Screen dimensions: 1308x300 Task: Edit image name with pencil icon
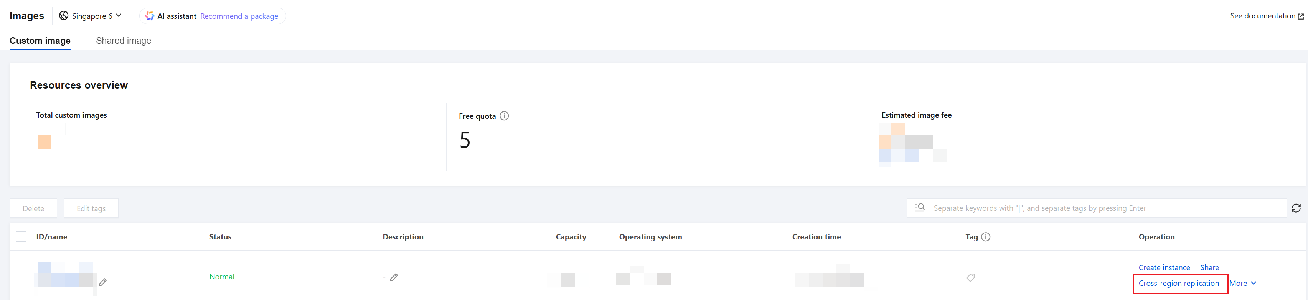pyautogui.click(x=103, y=282)
